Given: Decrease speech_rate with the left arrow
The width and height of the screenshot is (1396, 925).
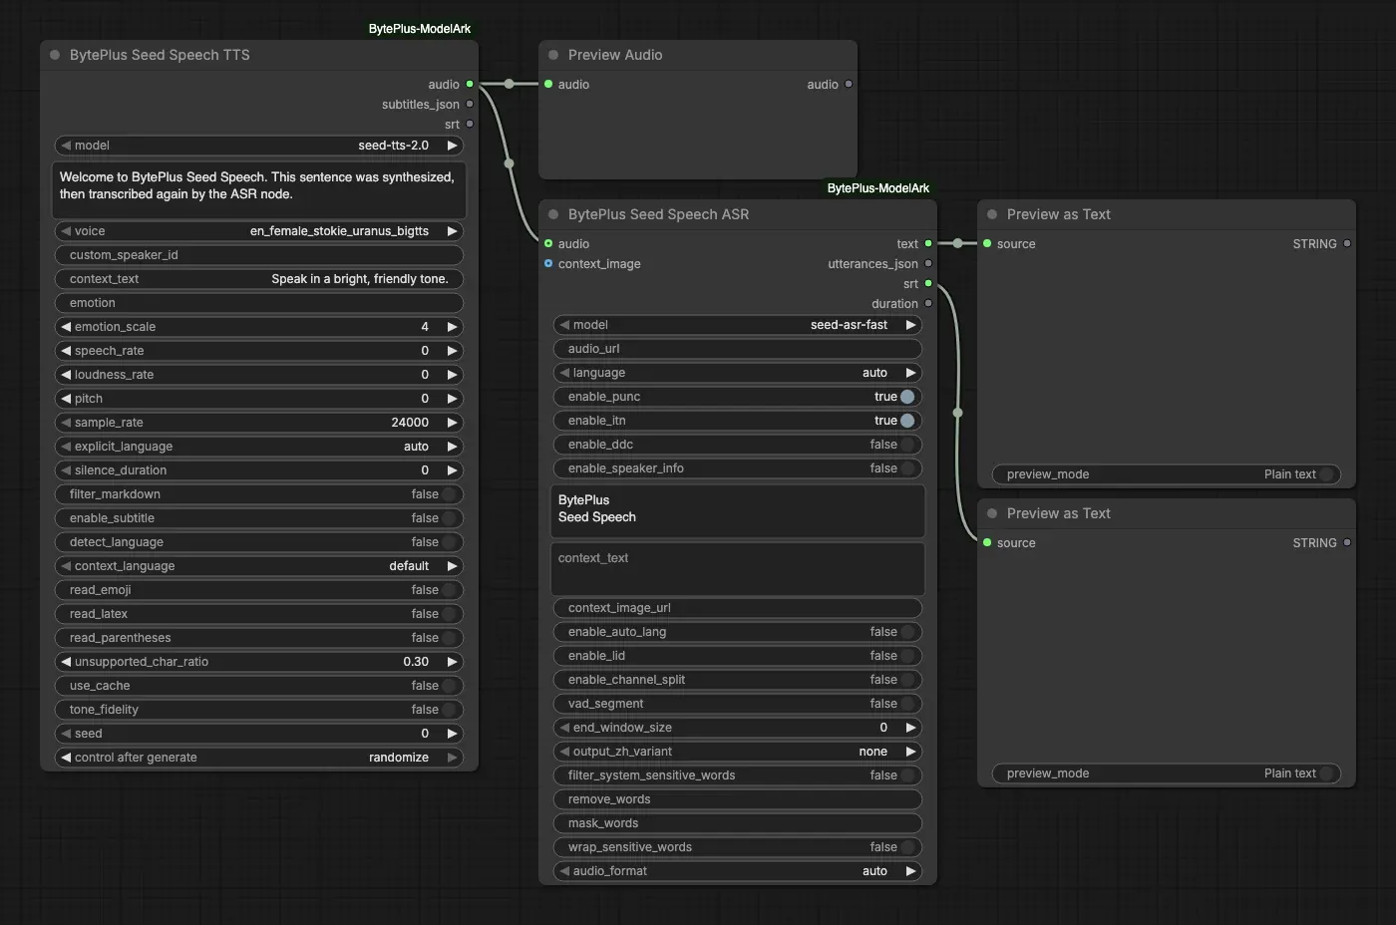Looking at the screenshot, I should (66, 351).
